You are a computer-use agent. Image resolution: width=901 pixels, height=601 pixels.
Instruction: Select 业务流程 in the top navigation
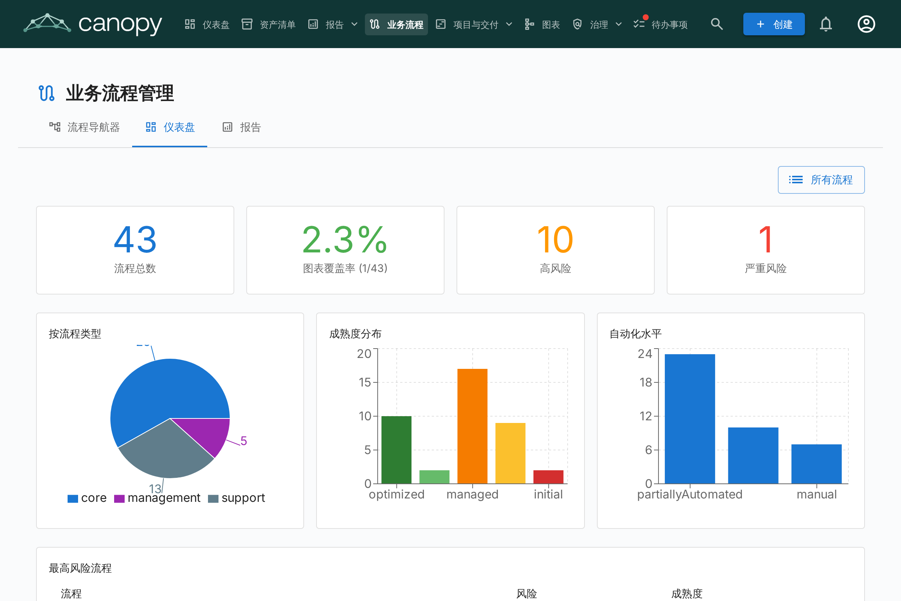click(396, 24)
